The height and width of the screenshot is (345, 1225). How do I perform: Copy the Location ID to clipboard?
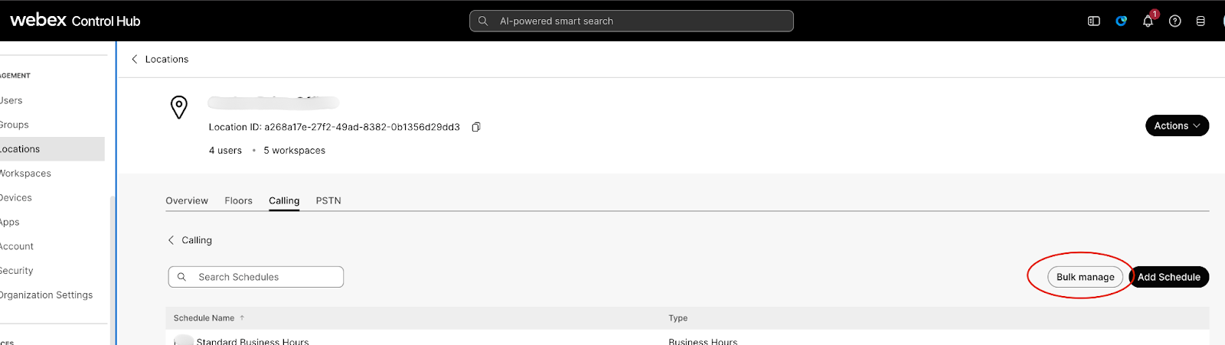tap(475, 127)
